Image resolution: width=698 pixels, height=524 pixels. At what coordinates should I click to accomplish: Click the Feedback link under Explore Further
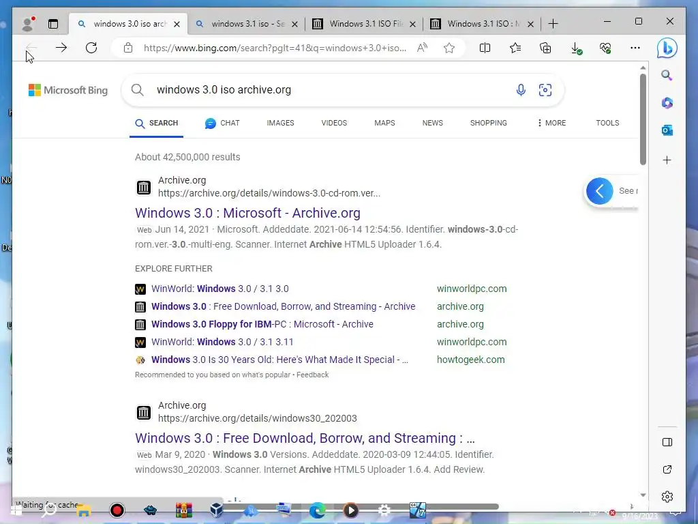click(x=312, y=375)
